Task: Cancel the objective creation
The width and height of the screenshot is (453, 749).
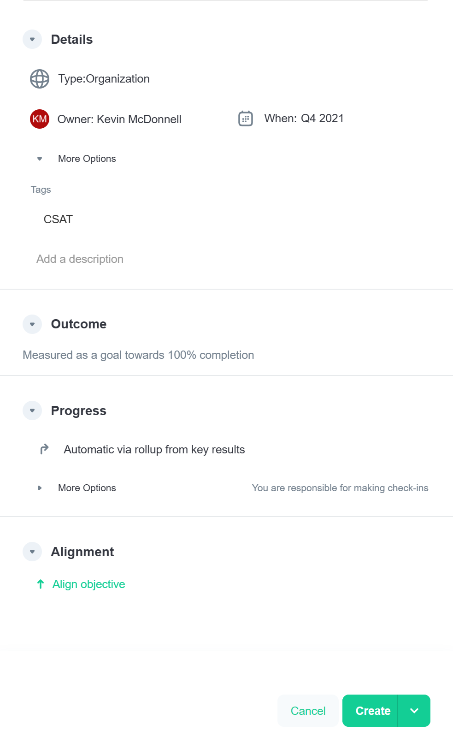Action: coord(308,711)
